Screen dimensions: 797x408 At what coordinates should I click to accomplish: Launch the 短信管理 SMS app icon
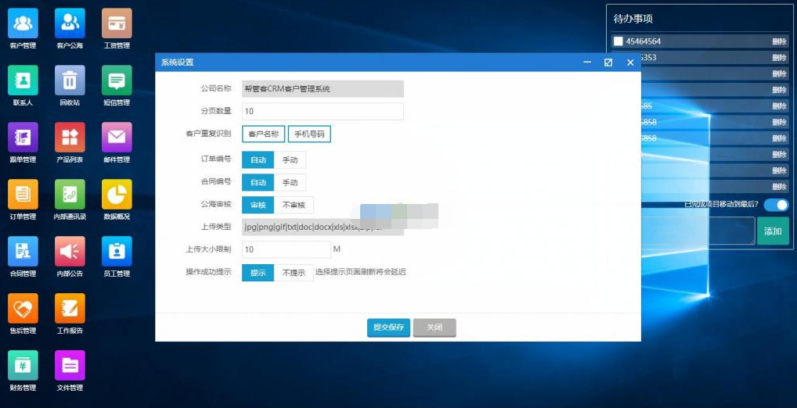tap(117, 80)
